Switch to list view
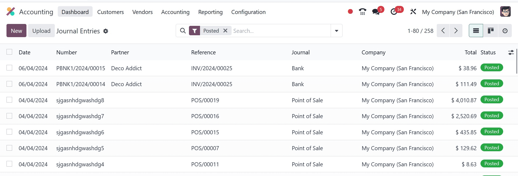Viewport: 518px width, 176px height. coord(476,31)
